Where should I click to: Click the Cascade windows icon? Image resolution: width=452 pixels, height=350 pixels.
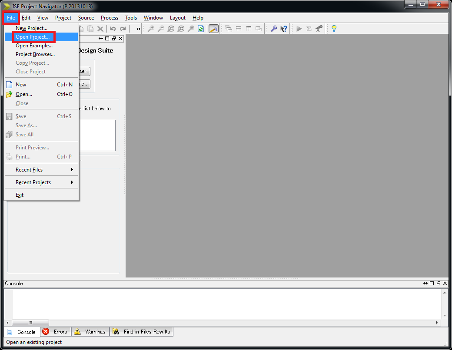coord(229,29)
